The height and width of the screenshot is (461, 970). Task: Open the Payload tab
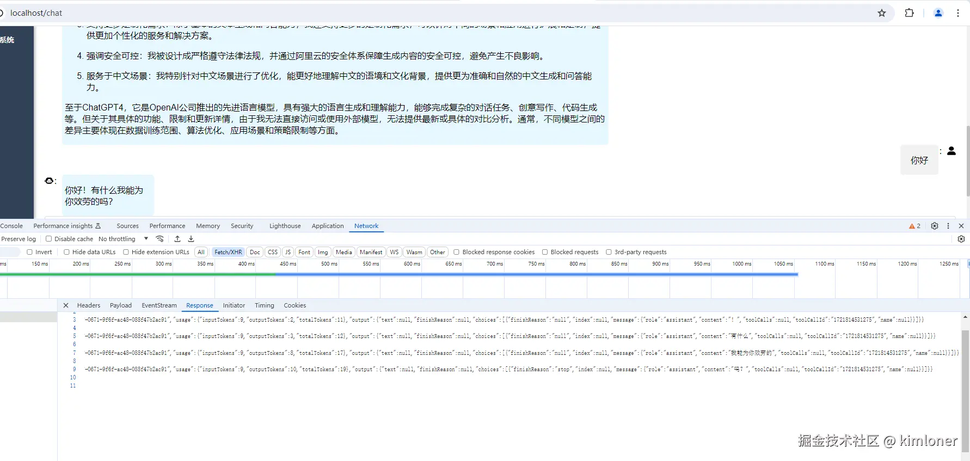click(121, 305)
